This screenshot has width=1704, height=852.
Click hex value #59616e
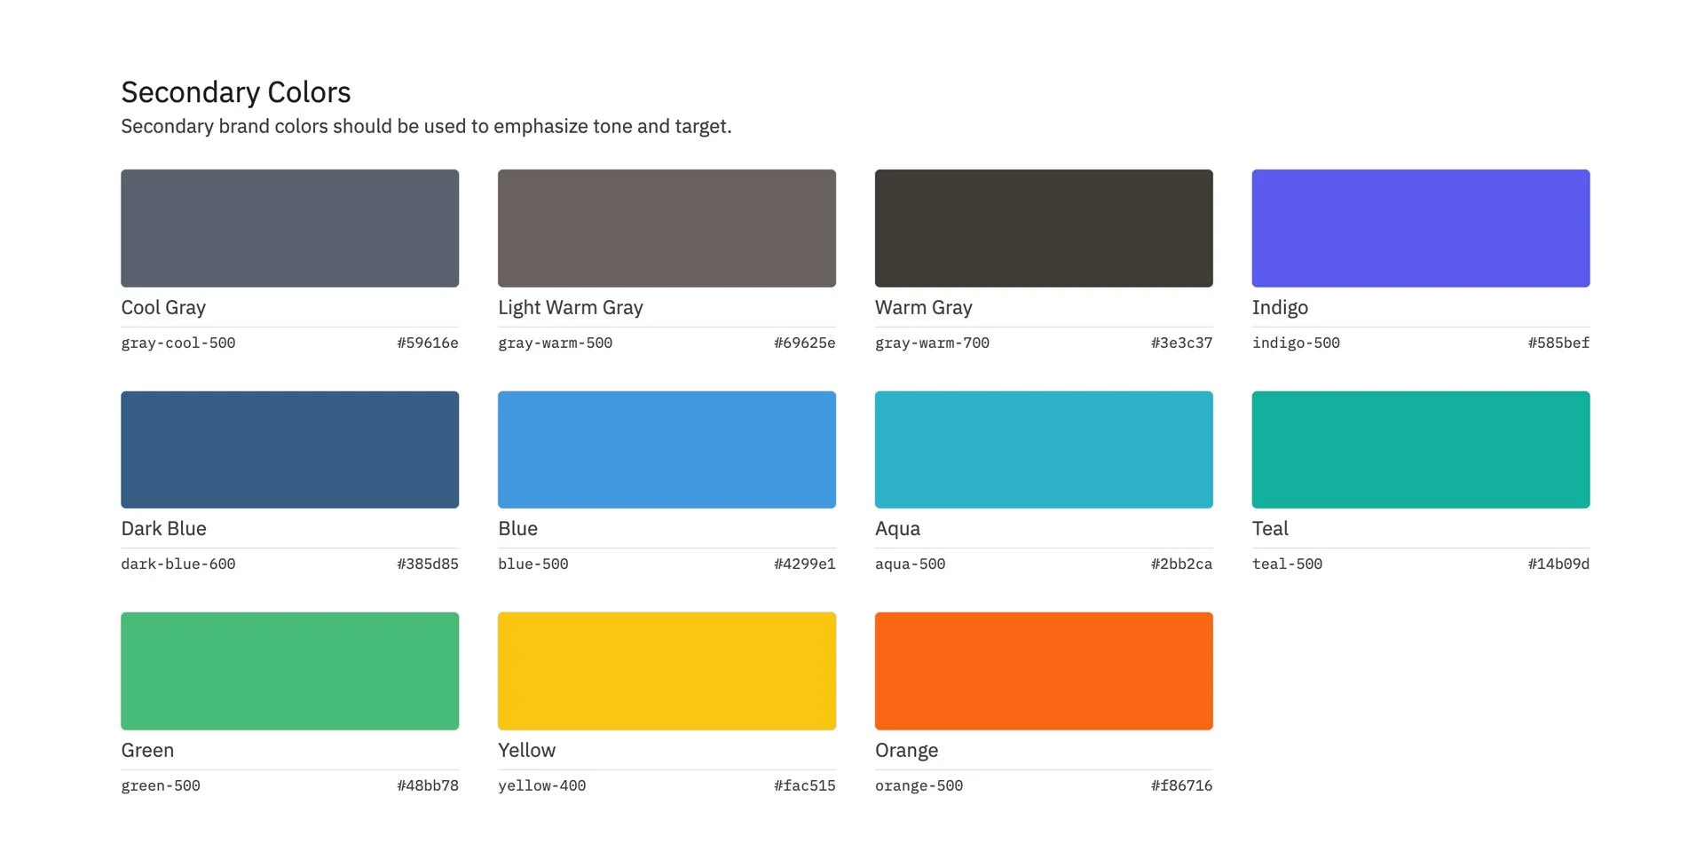click(x=428, y=343)
